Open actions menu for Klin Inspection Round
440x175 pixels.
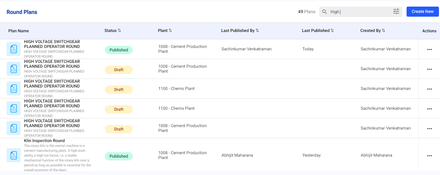pos(429,156)
